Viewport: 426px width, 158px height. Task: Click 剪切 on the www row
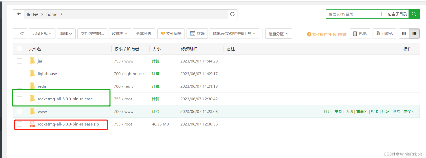pos(349,111)
